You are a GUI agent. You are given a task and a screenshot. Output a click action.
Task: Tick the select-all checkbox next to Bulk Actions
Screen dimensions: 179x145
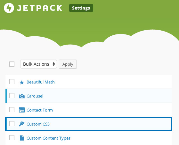(x=12, y=64)
